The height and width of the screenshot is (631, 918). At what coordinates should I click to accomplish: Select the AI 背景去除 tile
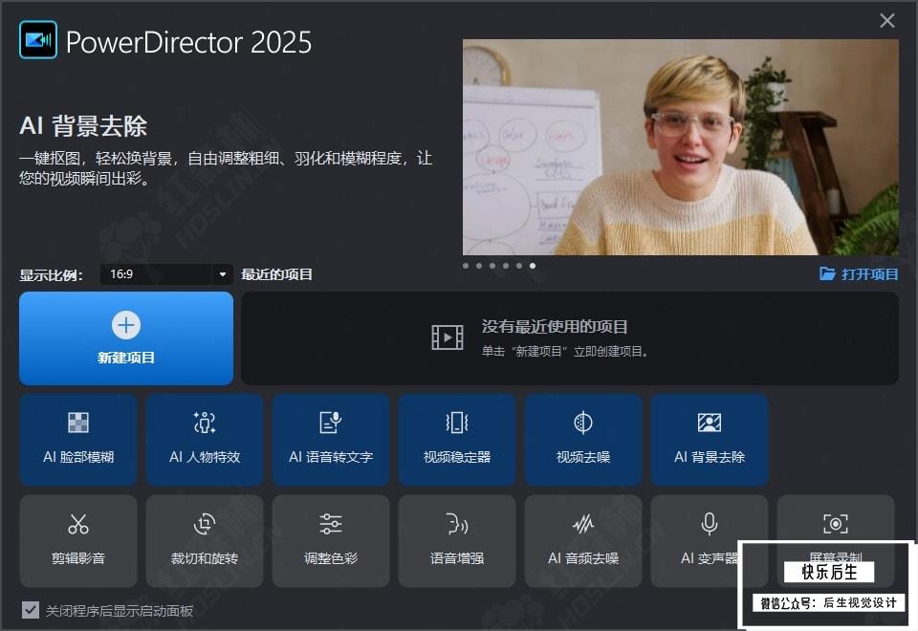pos(709,440)
